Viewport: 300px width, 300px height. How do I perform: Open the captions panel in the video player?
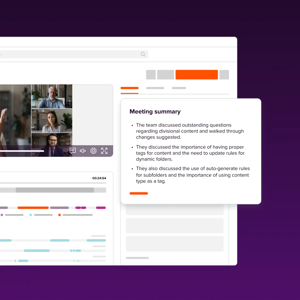tap(73, 151)
